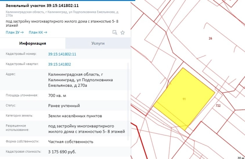Click parcel labeled 26 on map
This screenshot has height=159, width=245.
(x=210, y=38)
